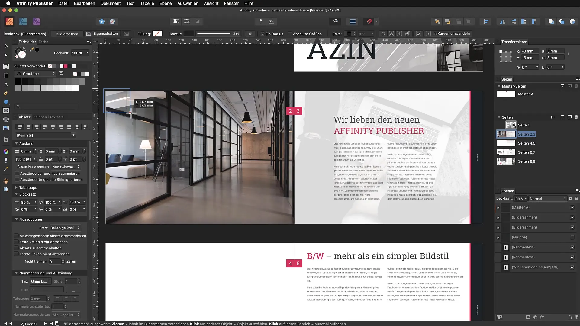
Task: Collapse the Abstand section
Action: tap(16, 143)
